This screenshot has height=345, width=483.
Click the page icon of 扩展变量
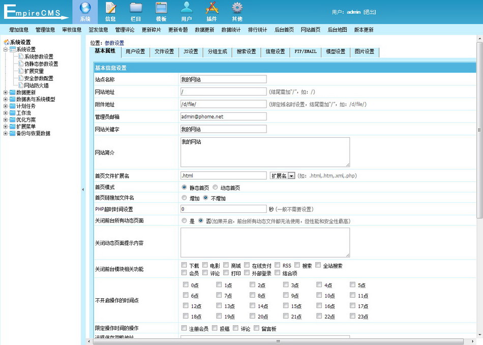pos(21,71)
